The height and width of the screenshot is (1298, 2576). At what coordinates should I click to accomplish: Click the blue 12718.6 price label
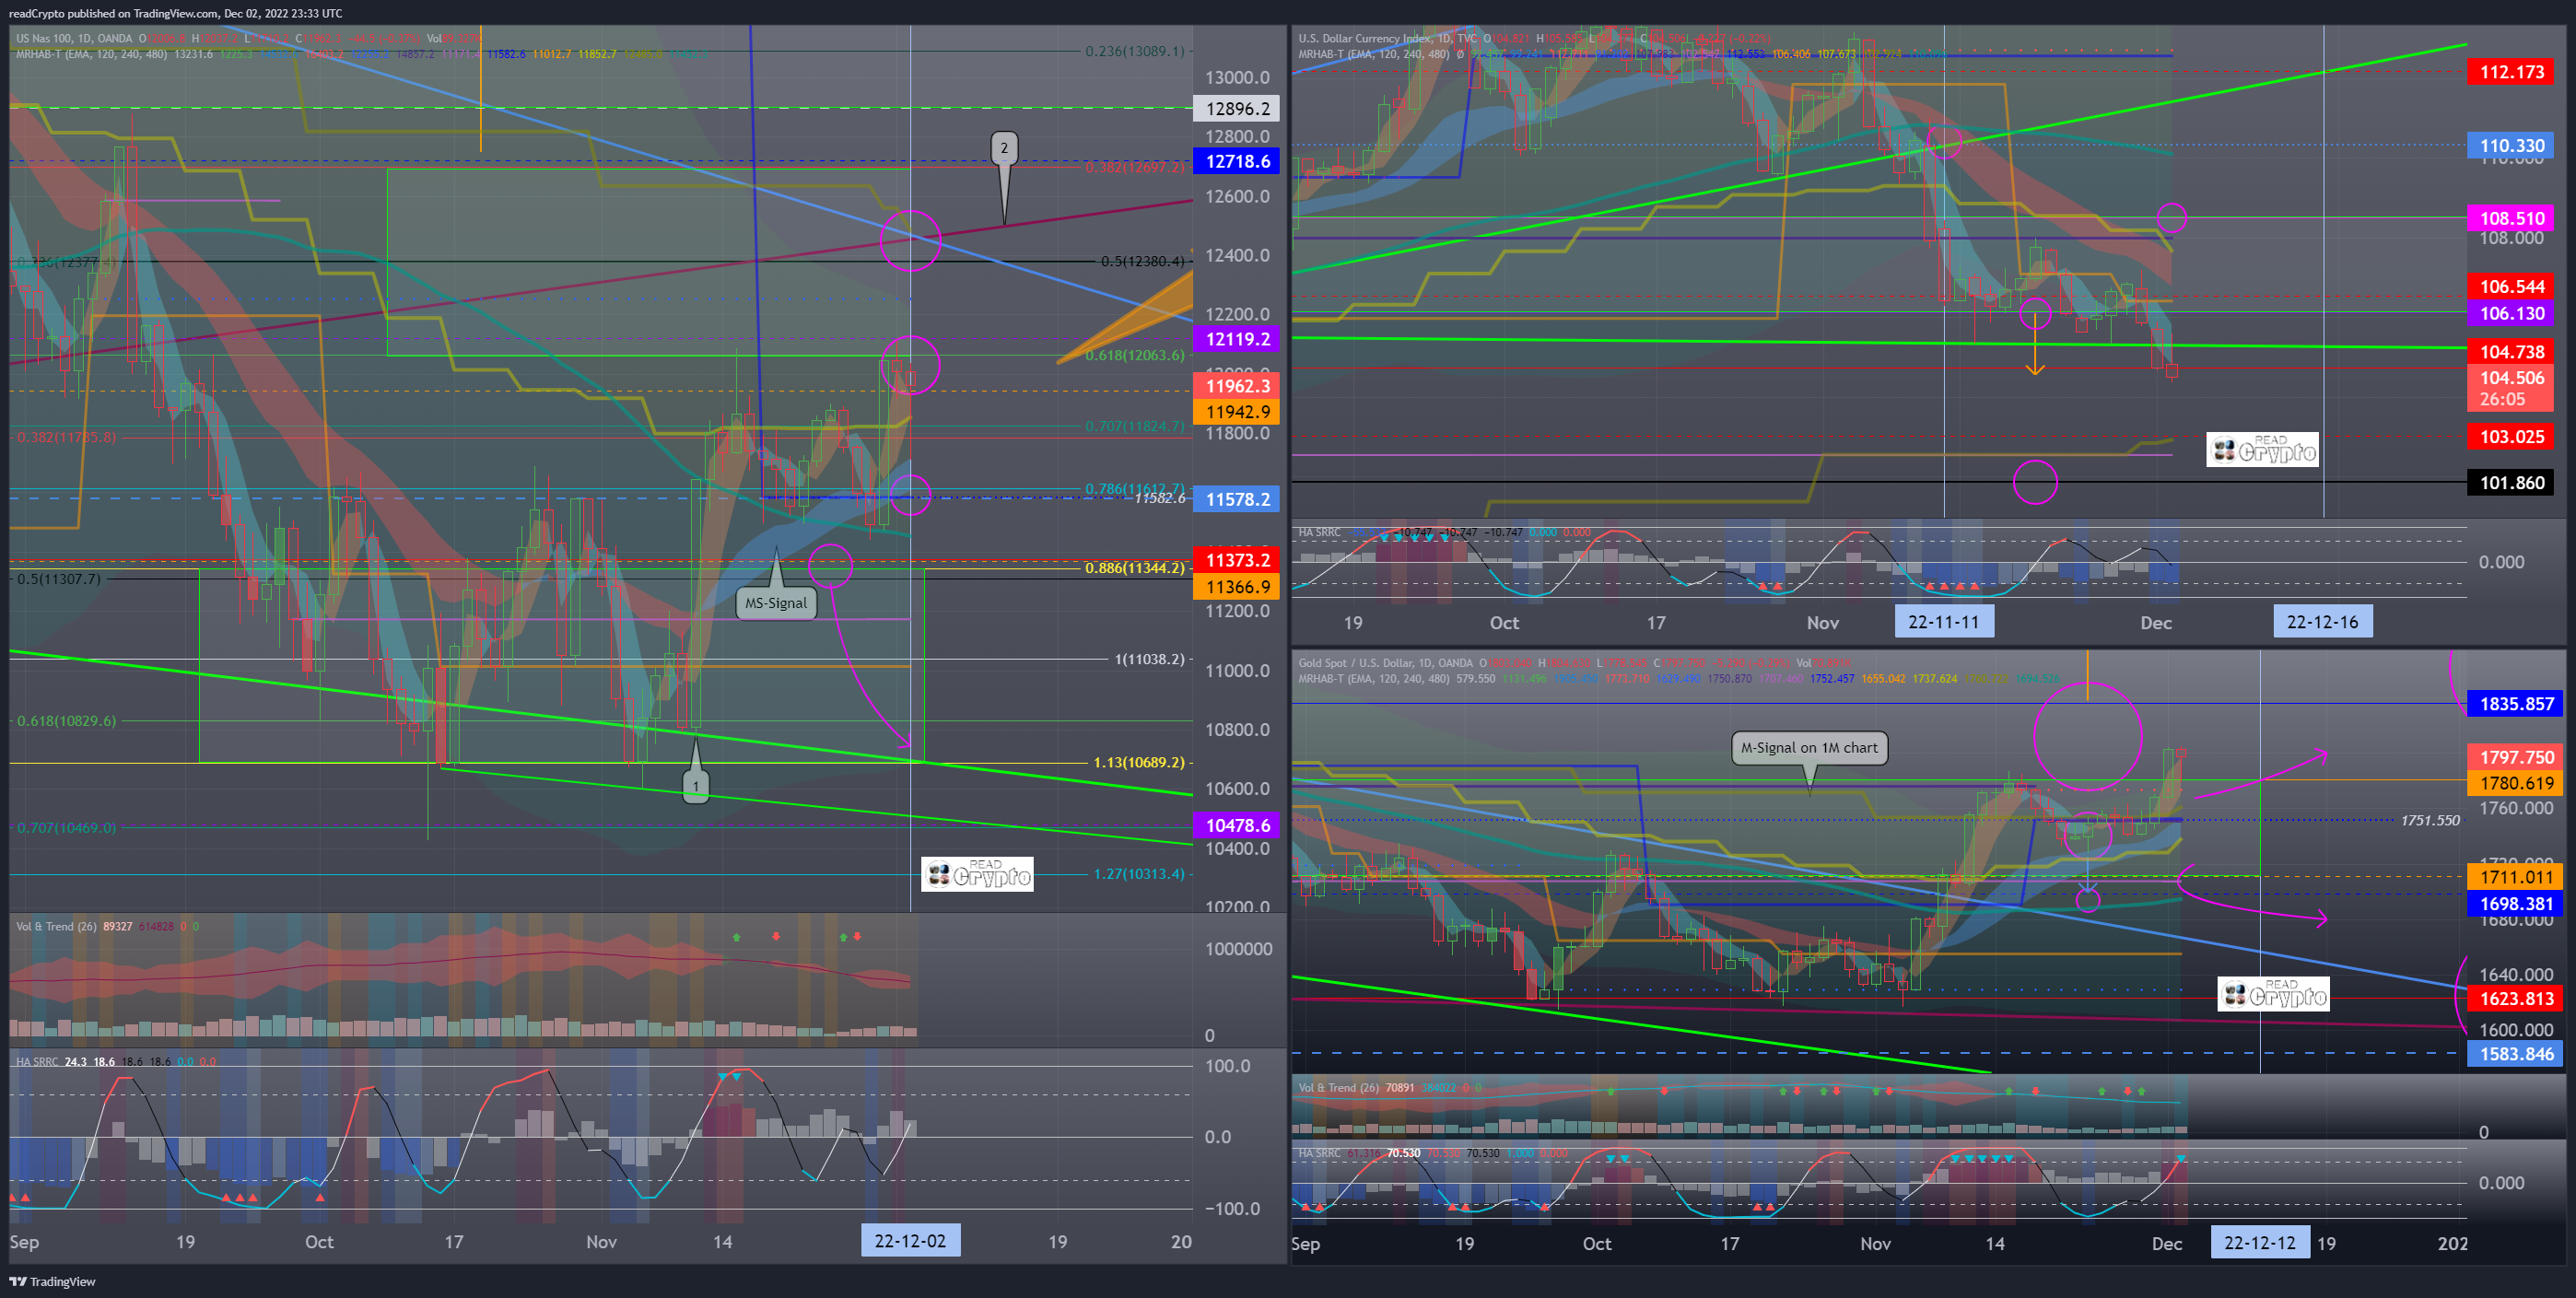[1236, 161]
